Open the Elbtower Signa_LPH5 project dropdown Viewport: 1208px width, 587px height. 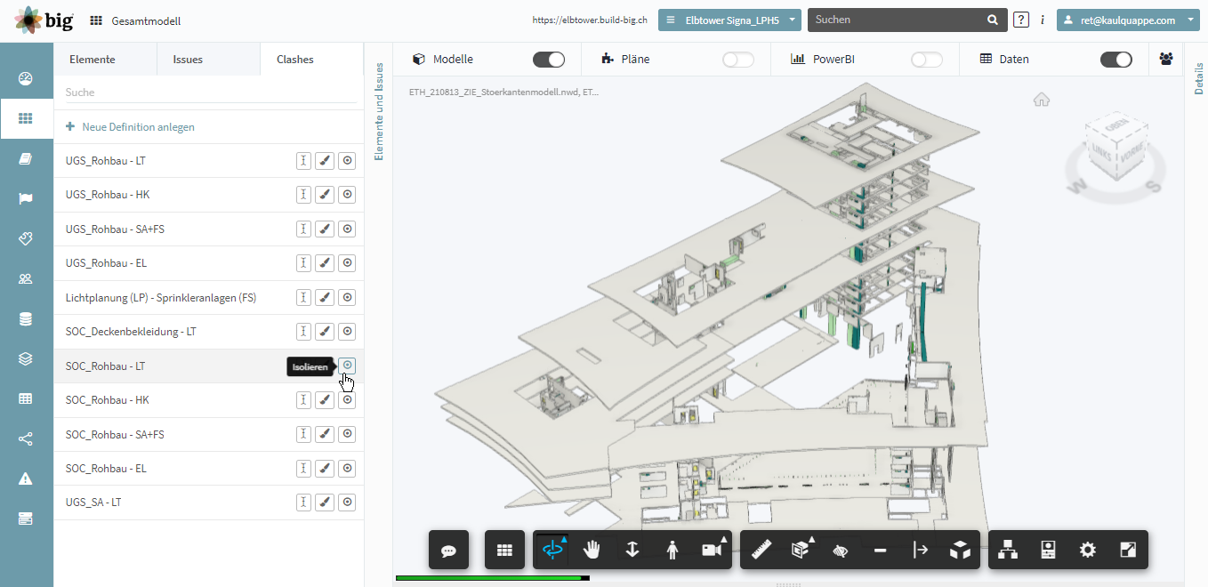point(730,20)
